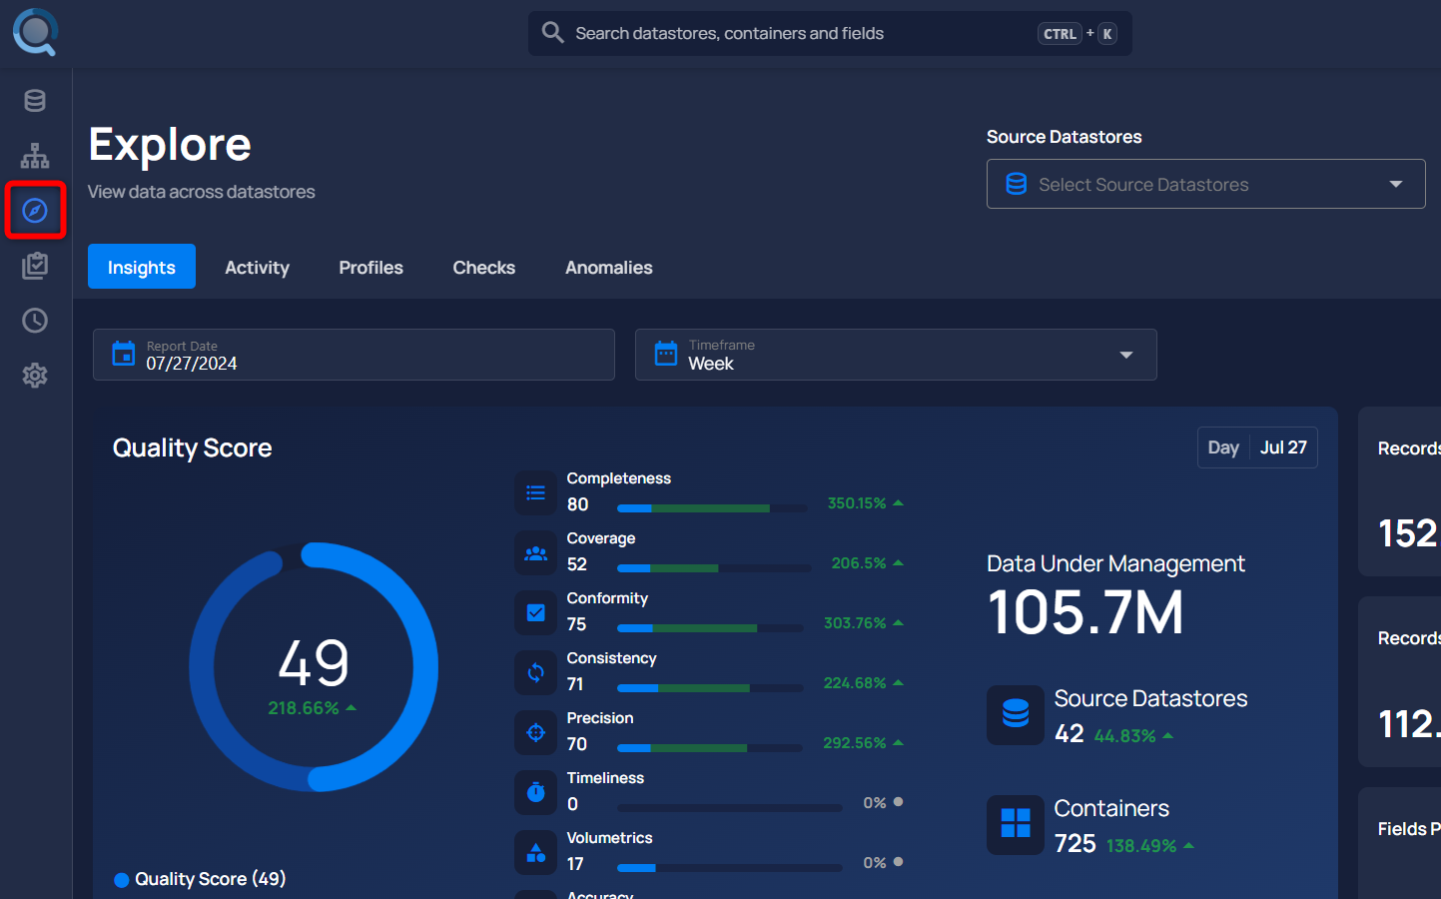Click the search magnifier icon
This screenshot has height=899, width=1441.
552,33
